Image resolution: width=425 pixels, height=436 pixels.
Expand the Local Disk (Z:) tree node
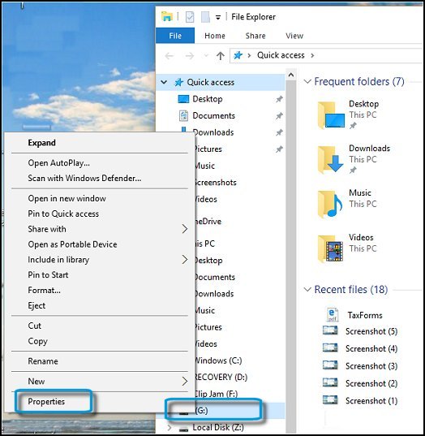pos(170,427)
